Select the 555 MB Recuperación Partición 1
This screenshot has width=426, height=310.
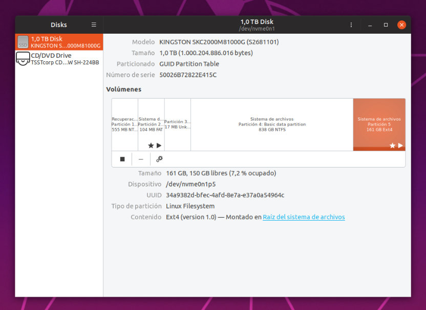click(x=124, y=124)
